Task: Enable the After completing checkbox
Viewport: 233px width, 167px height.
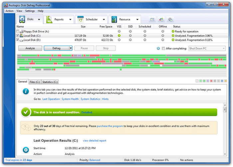Action: coord(163,48)
